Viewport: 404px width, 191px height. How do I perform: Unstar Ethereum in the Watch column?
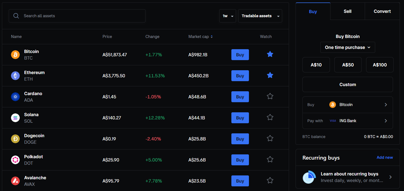(x=270, y=75)
